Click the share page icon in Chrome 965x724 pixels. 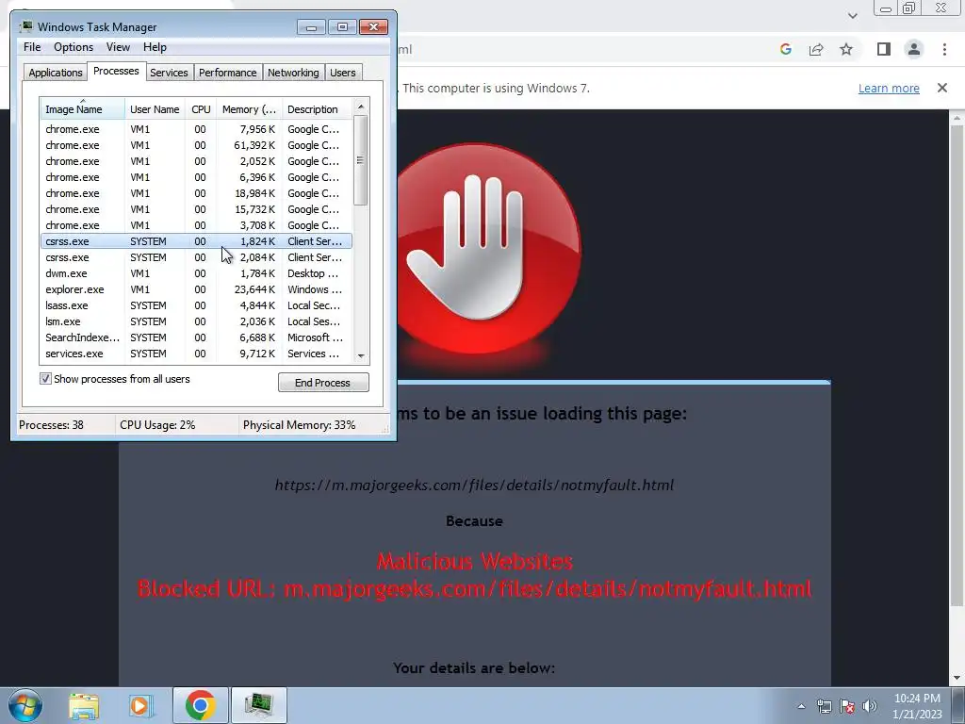816,49
